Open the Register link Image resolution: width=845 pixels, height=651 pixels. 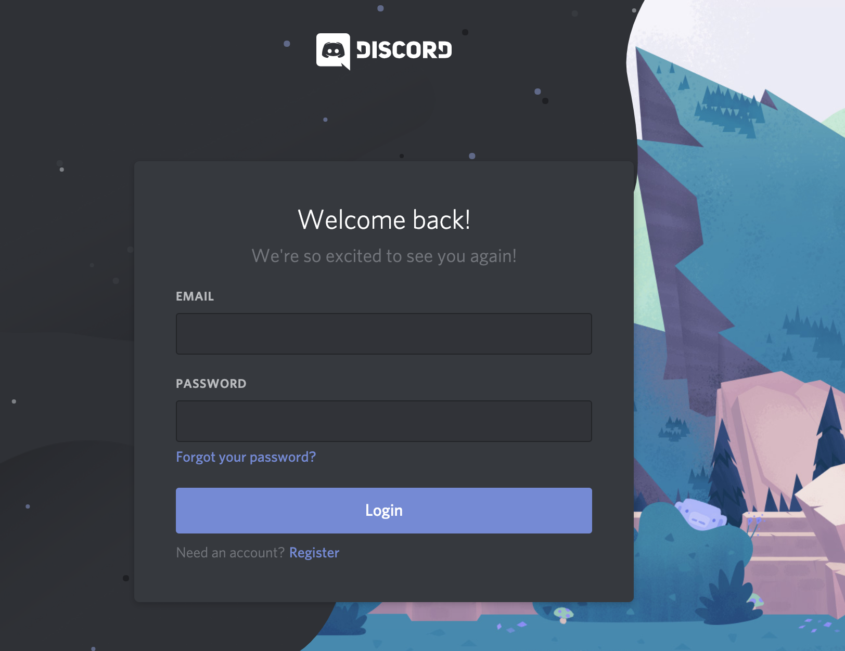click(x=314, y=553)
